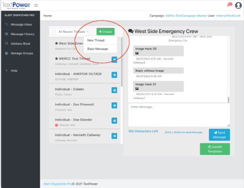
Task: Open gear settings for Dee Glander thread
Action: click(x=114, y=120)
